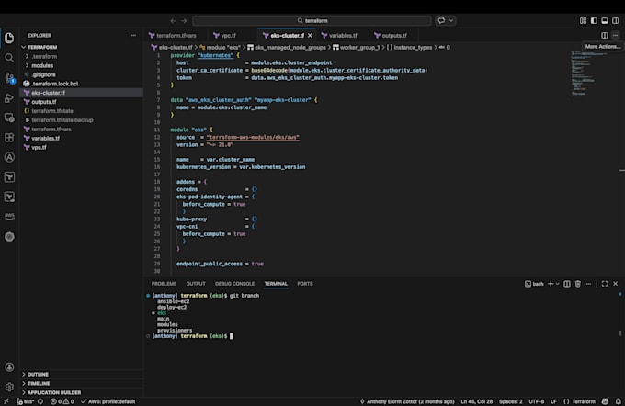
Task: Split the editor to the right
Action: click(605, 36)
